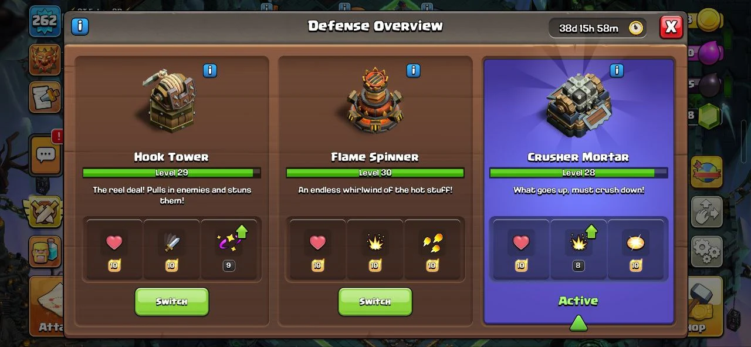Select Crusher Mortar blast radius stat
Viewport: 751px width, 347px height.
(x=635, y=249)
